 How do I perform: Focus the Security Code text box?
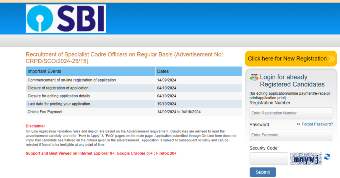click(269, 158)
